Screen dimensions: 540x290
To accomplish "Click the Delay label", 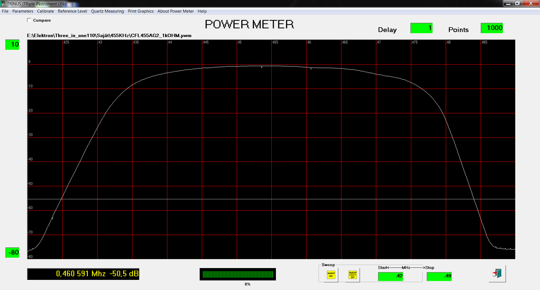I will tap(387, 30).
